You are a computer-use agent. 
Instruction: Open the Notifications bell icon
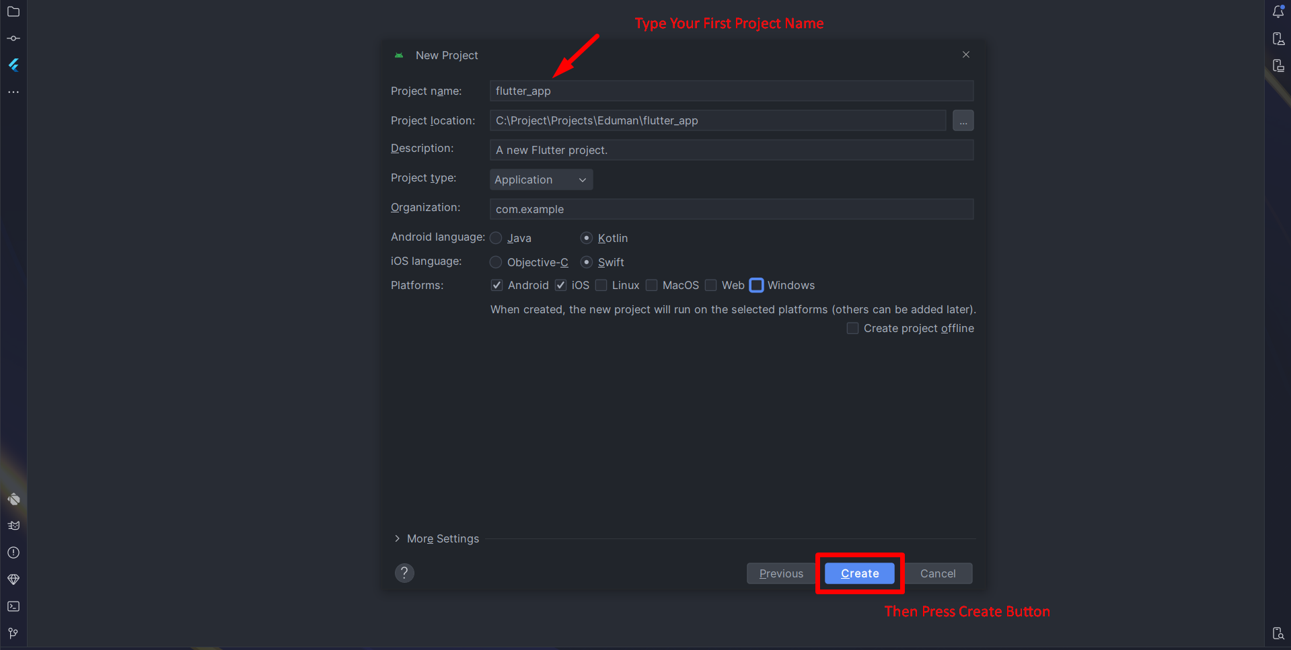[1278, 11]
